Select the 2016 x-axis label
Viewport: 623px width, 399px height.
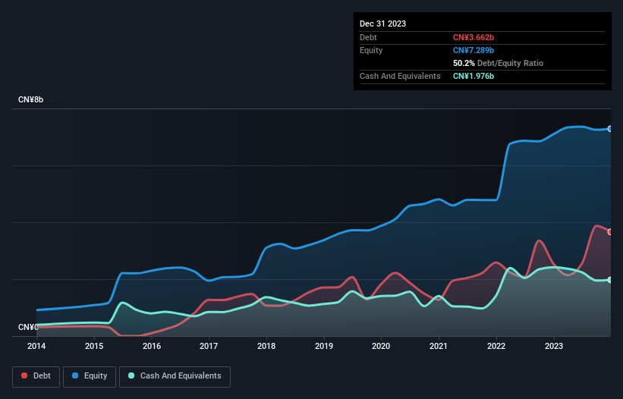click(152, 346)
